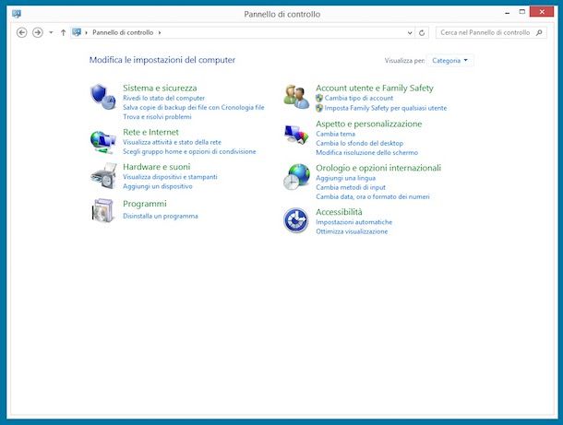
Task: Maximize the Pannello di controllo window
Action: pyautogui.click(x=522, y=12)
